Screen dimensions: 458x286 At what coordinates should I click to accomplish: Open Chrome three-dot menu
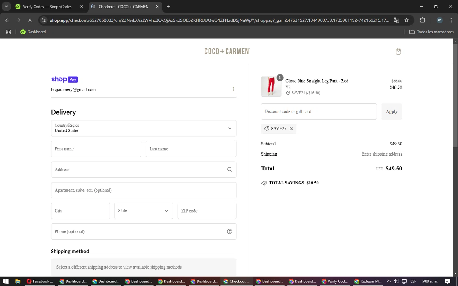451,20
